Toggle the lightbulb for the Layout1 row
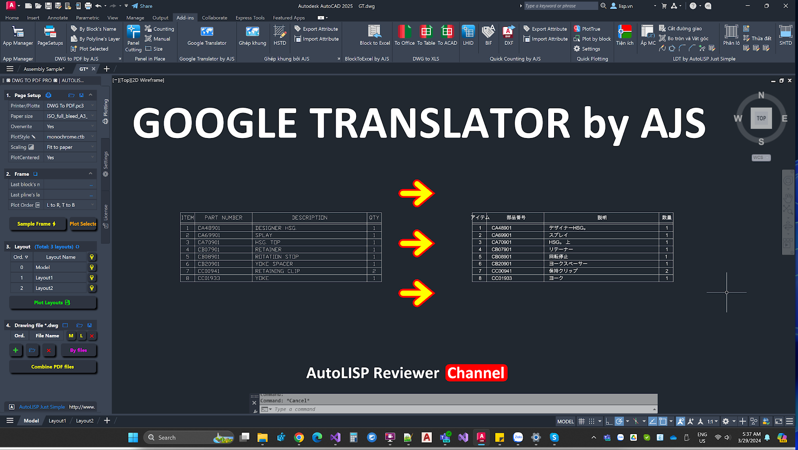The height and width of the screenshot is (450, 798). 92,278
